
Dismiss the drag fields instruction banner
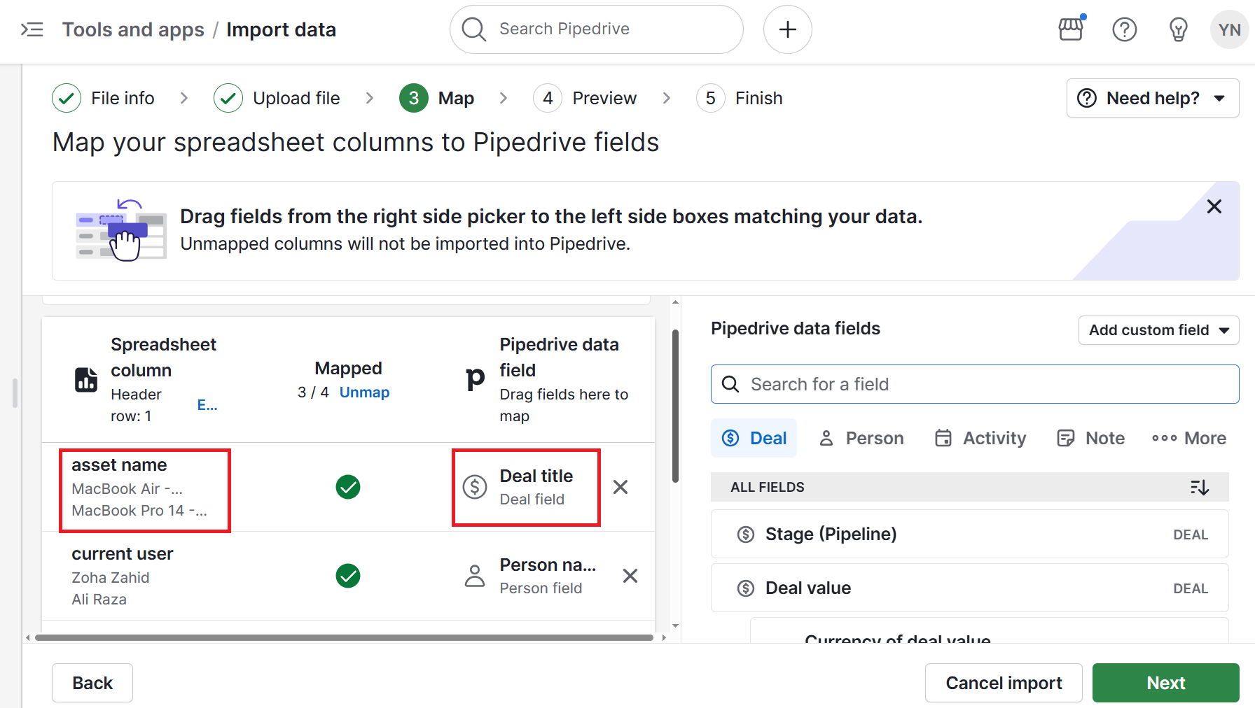[x=1214, y=206]
